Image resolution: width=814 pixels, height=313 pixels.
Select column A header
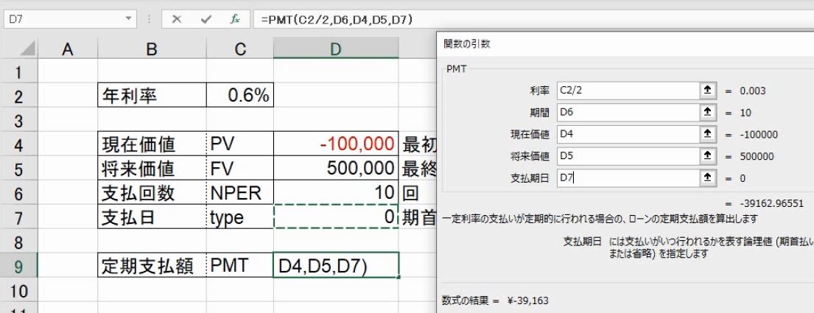click(68, 49)
